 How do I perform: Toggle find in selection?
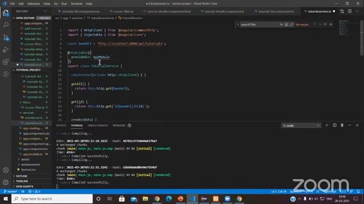point(325,24)
